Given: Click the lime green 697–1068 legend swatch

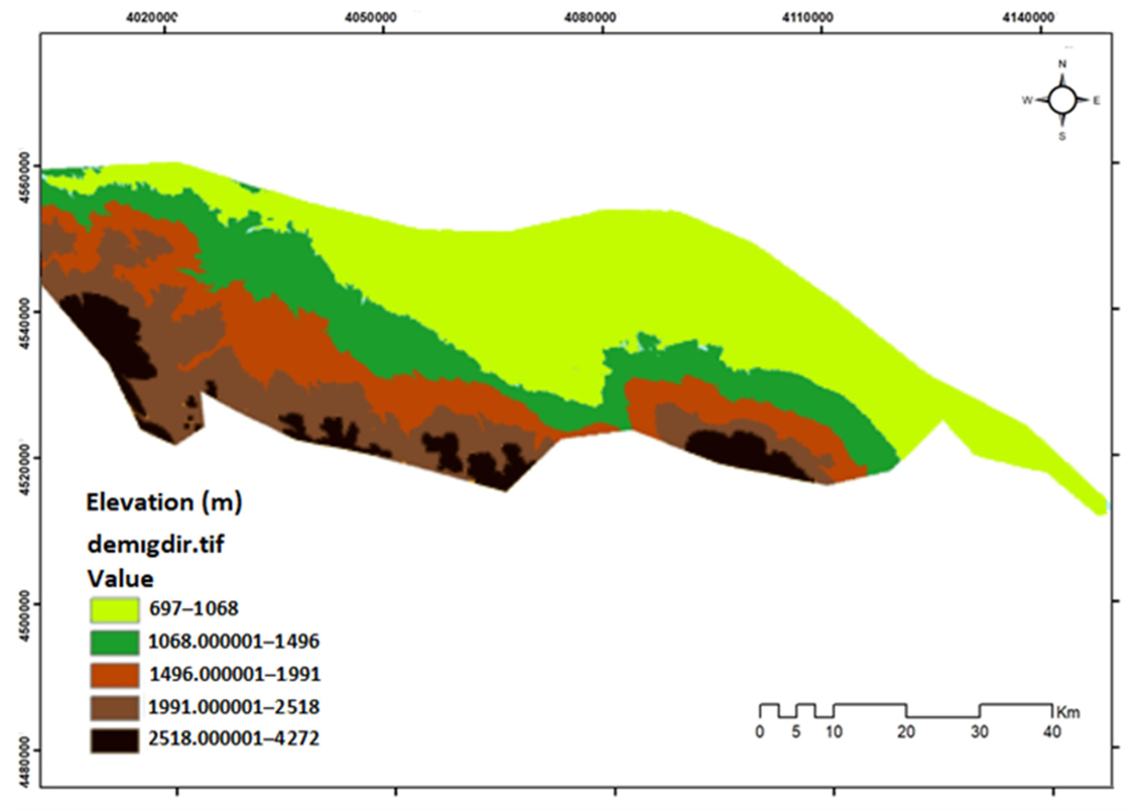Looking at the screenshot, I should click(x=115, y=610).
